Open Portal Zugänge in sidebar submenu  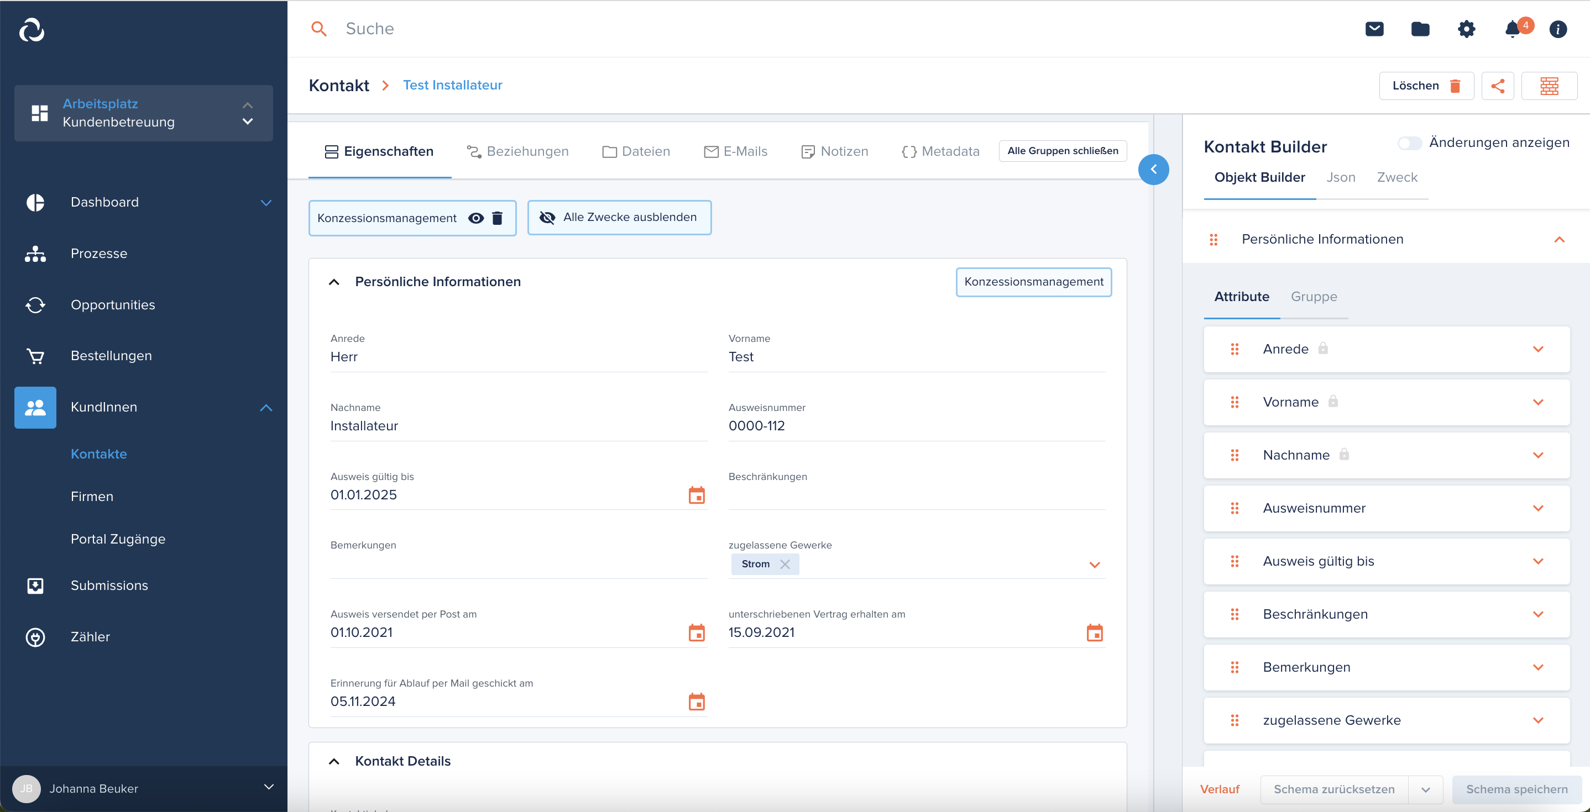coord(118,540)
